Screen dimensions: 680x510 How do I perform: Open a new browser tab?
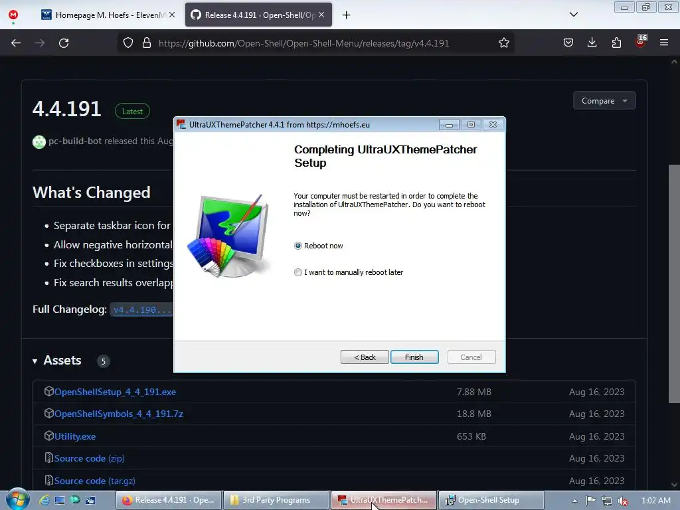(346, 15)
